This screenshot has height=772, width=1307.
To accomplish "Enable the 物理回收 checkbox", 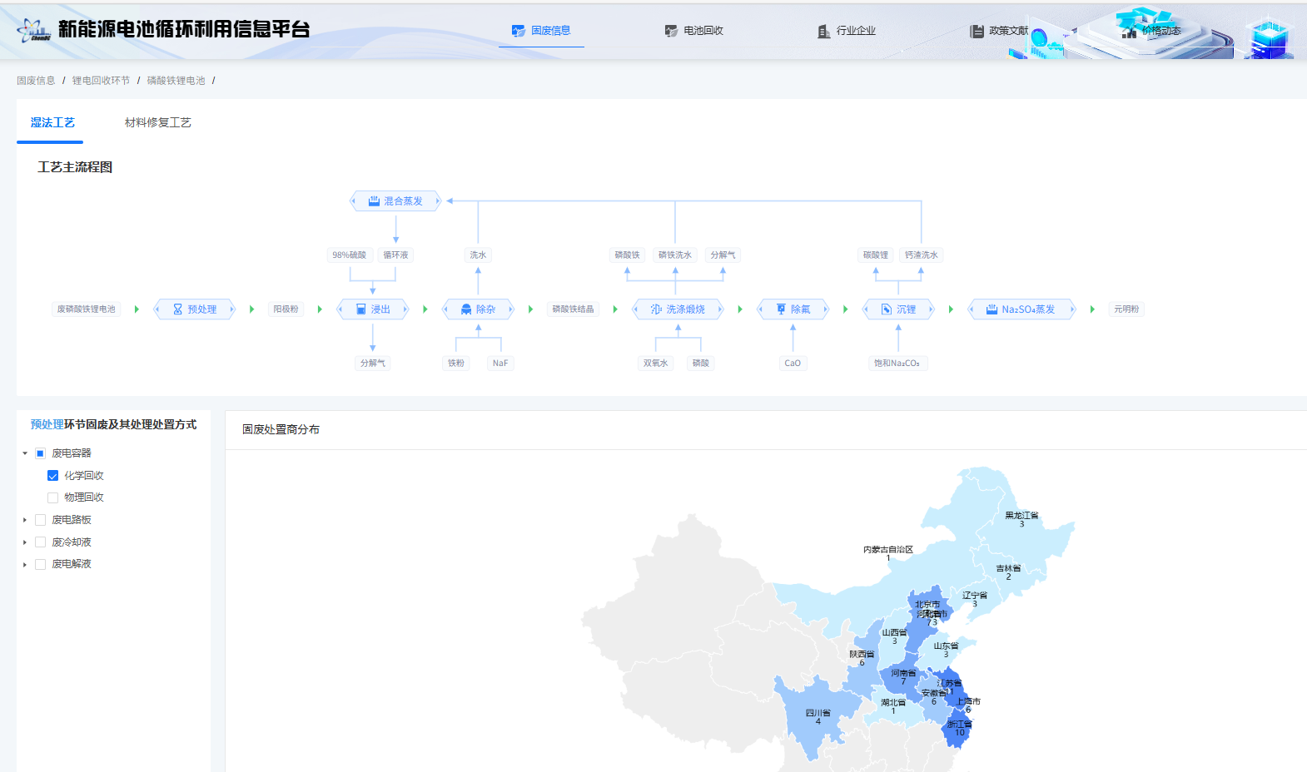I will pyautogui.click(x=53, y=497).
